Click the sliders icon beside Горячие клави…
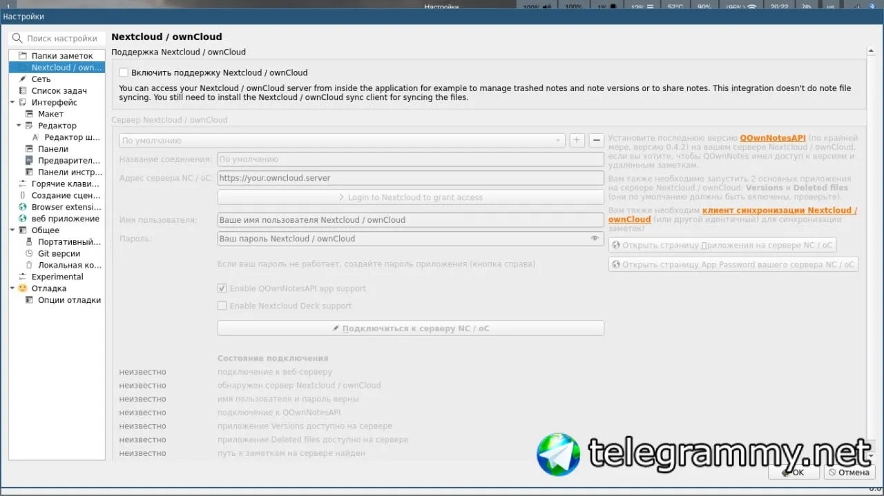 pyautogui.click(x=23, y=184)
